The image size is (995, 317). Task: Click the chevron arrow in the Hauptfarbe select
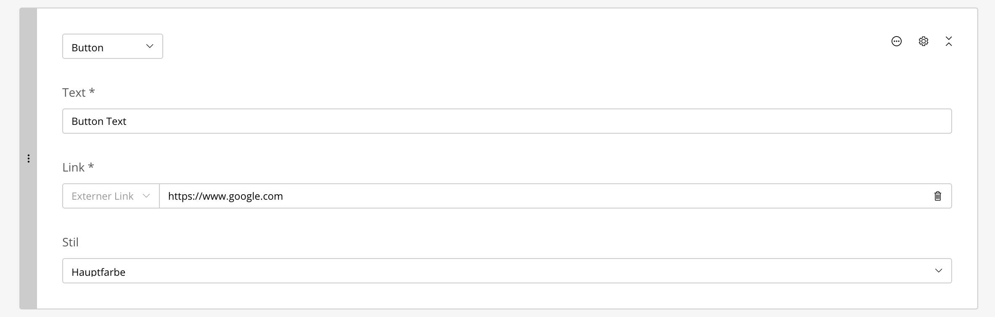click(x=939, y=271)
